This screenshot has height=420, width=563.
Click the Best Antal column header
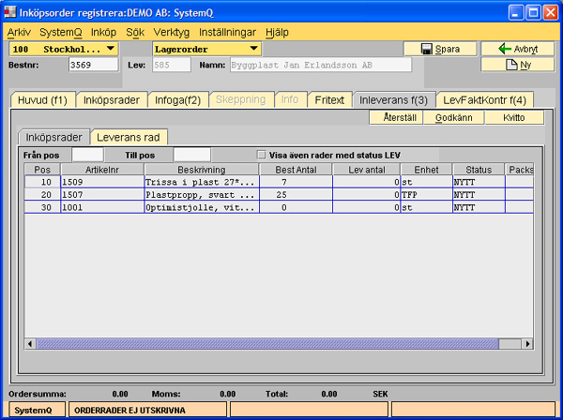point(296,170)
